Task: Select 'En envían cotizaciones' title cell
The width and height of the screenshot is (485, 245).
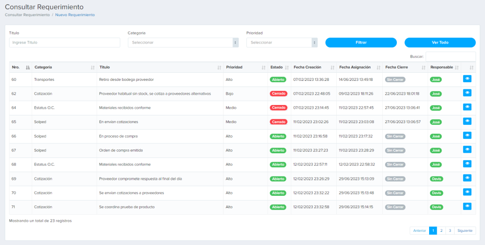Action: pyautogui.click(x=118, y=122)
